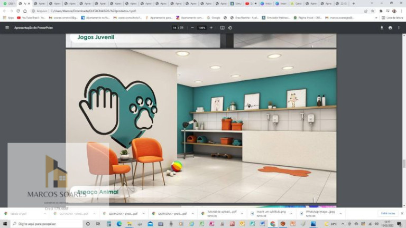Expand the hidden bookmarks overflow chevron
The width and height of the screenshot is (406, 228).
click(376, 17)
